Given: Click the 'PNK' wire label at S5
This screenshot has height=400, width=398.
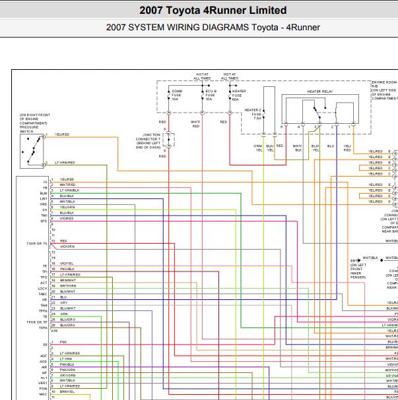Looking at the screenshot, I should tap(63, 342).
